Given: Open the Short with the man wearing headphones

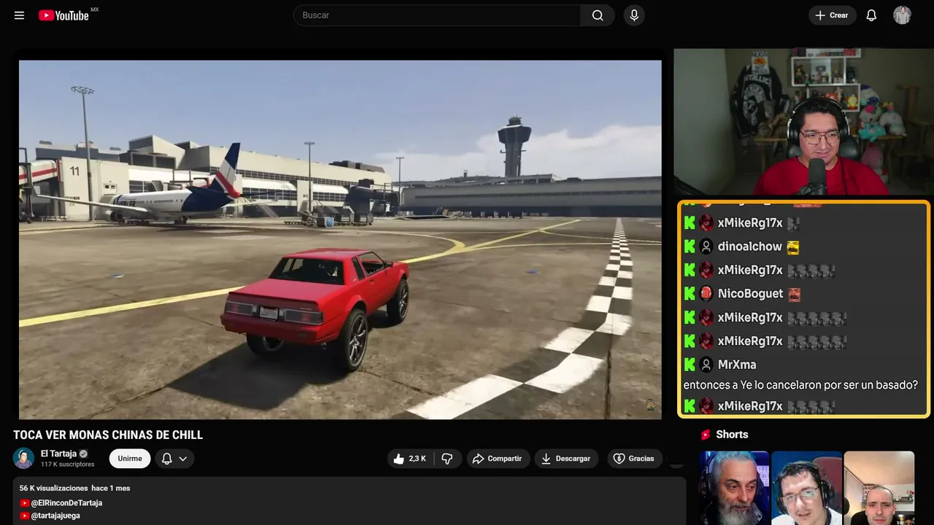Looking at the screenshot, I should click(806, 488).
